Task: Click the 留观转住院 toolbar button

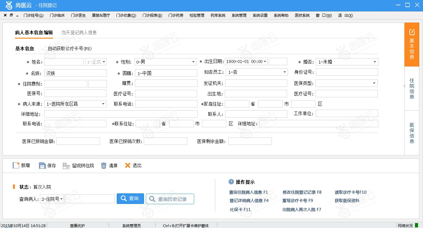Action: point(78,166)
